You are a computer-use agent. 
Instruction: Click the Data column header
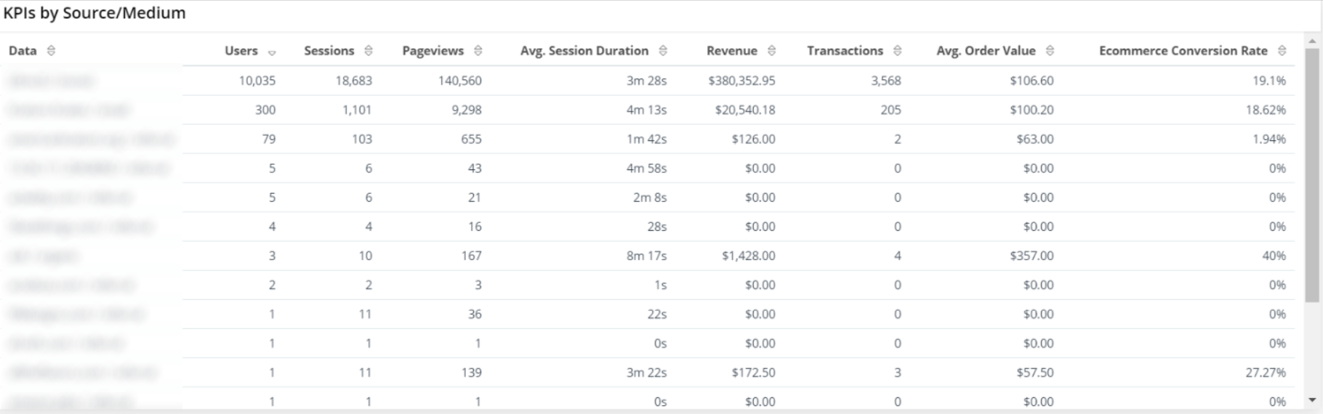tap(23, 51)
